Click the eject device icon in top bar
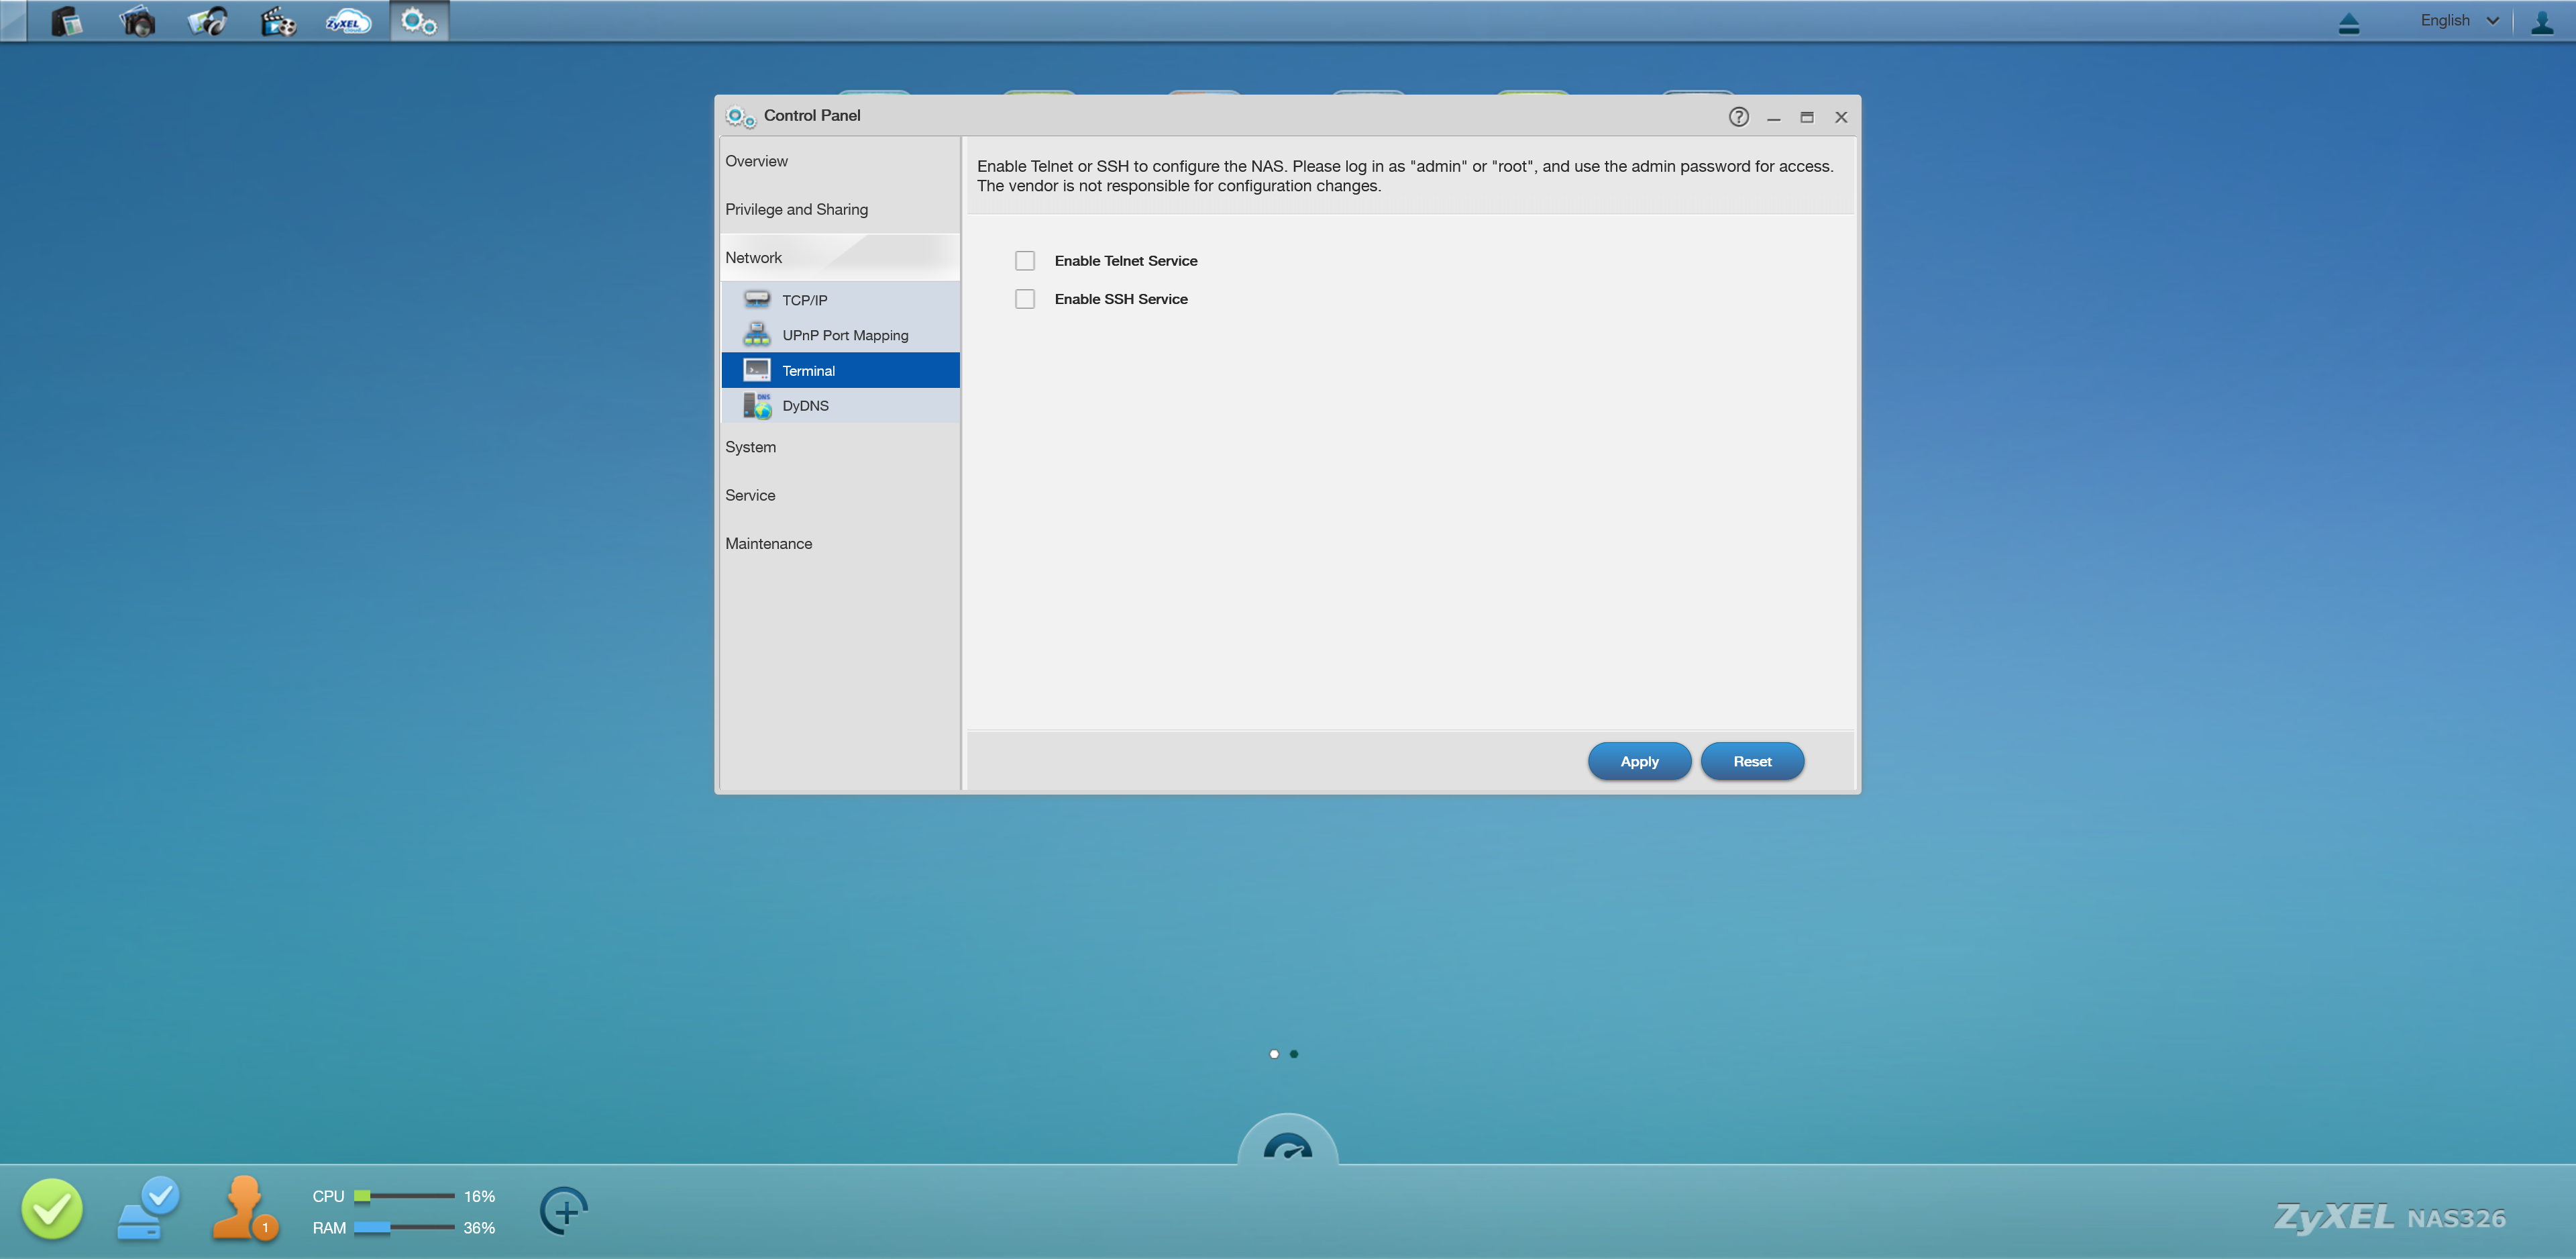 coord(2349,22)
